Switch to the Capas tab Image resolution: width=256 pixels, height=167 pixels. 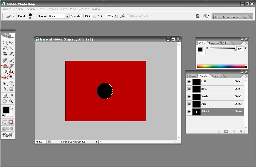[x=192, y=76]
